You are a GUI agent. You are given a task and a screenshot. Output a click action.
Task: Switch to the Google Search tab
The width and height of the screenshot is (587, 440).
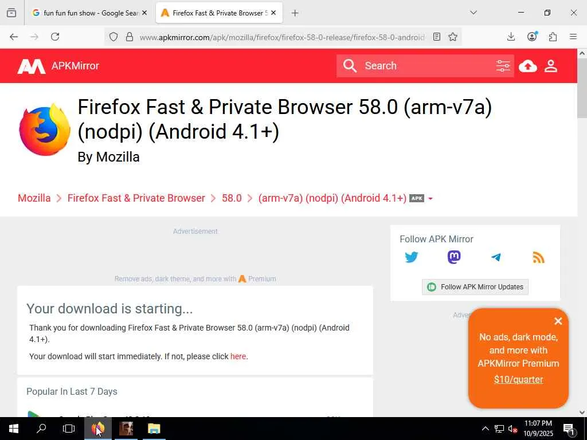89,13
